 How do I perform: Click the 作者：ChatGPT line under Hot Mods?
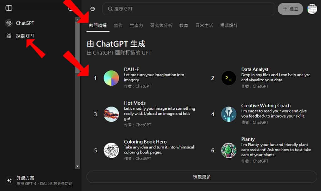[138, 125]
